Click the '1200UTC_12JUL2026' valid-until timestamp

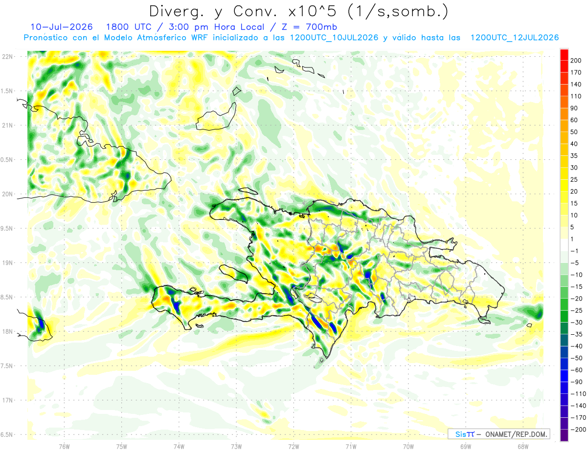click(x=515, y=38)
